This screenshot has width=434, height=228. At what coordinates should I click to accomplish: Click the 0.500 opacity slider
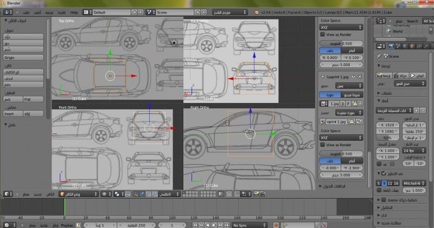(342, 43)
